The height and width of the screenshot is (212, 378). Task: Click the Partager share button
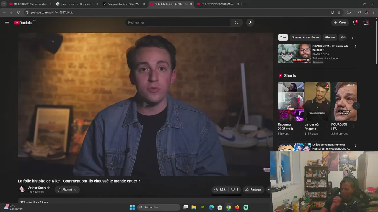[253, 190]
